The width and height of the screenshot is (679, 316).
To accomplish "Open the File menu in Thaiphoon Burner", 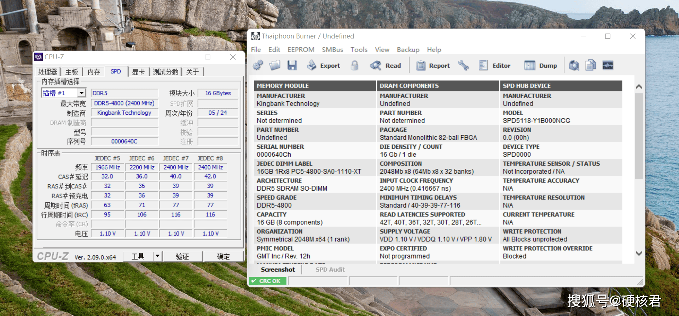I will tap(256, 50).
